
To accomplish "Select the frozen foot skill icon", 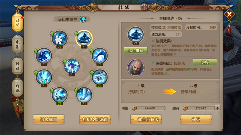I will coord(84,95).
